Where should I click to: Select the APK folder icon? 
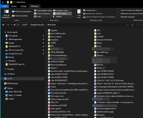[95, 30]
